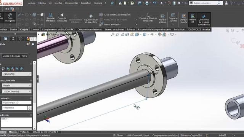Click Croquis rápido tool
Image resolution: width=244 pixels, height=137 pixels.
(184, 19)
